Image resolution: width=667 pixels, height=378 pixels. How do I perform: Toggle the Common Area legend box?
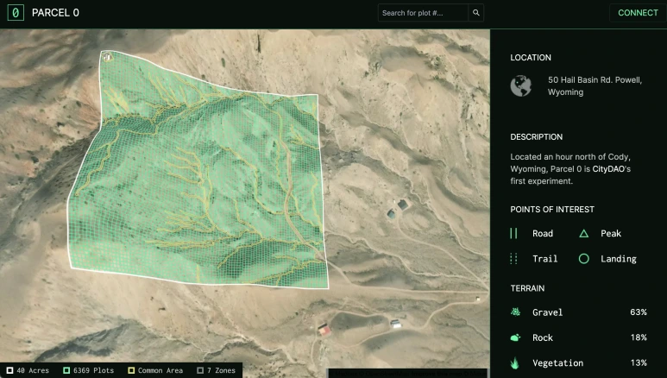(x=131, y=370)
